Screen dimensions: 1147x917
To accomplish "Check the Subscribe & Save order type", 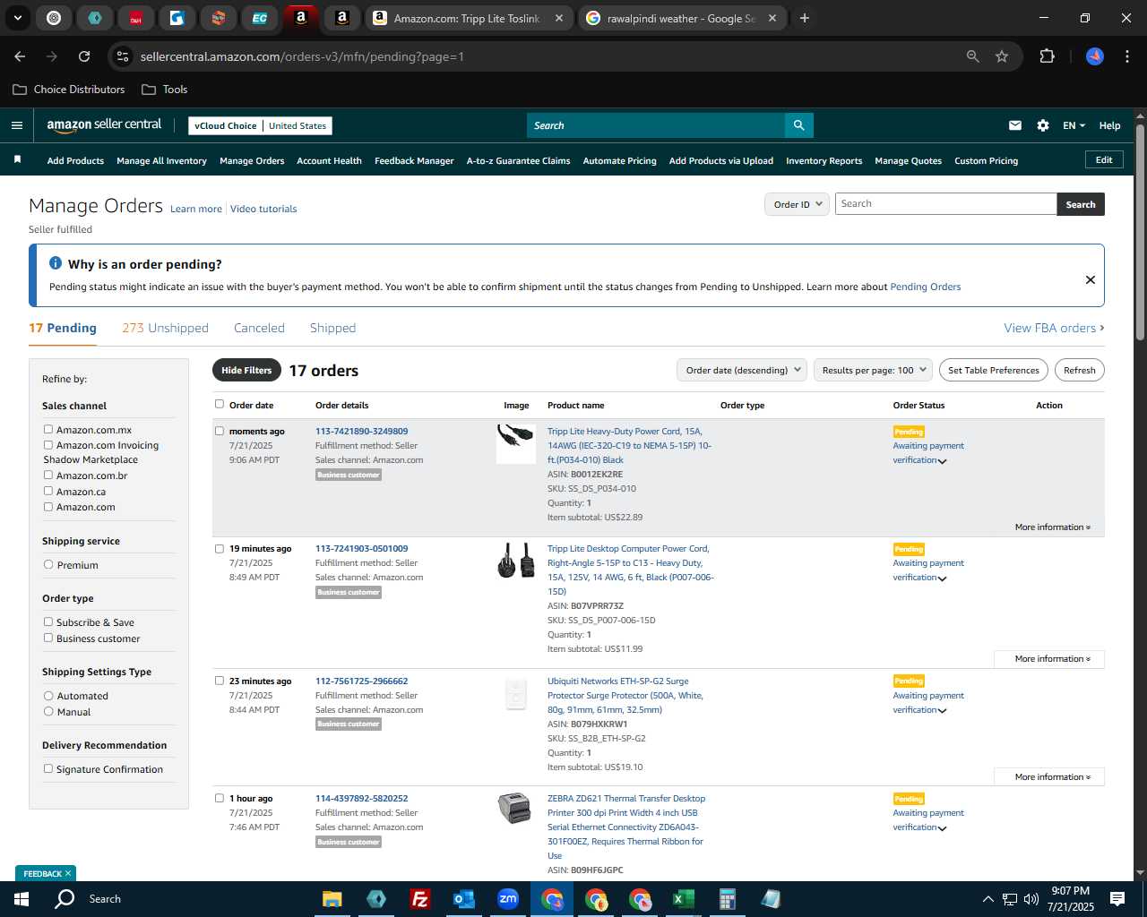I will 48,621.
